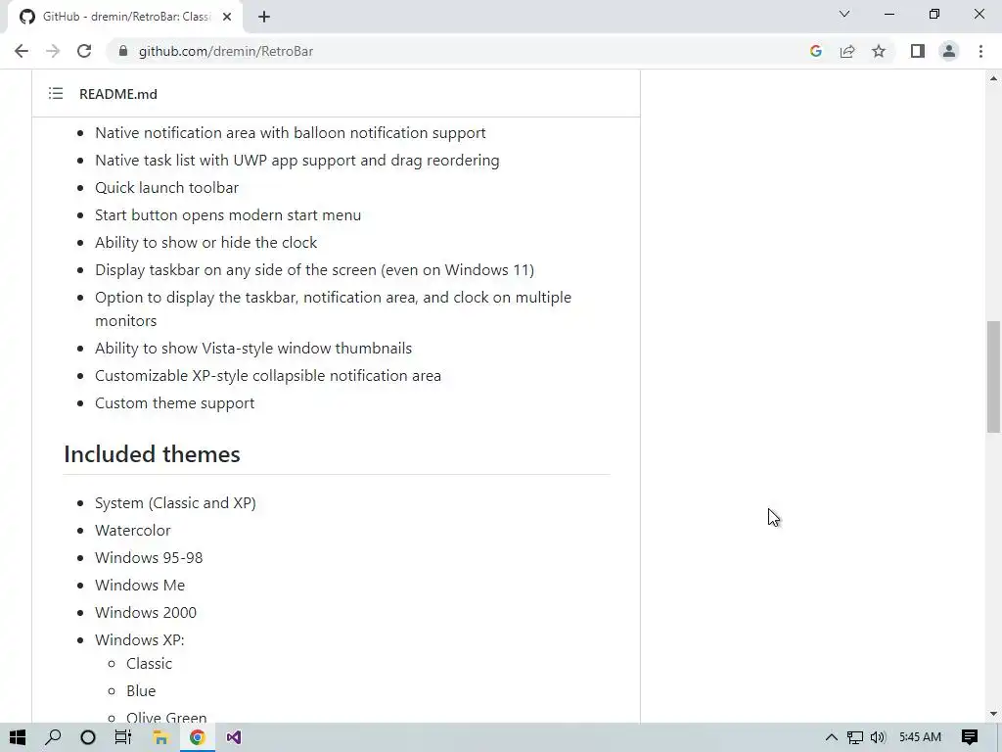
Task: Click 'Blue' sub-item under Windows XP
Action: point(141,691)
